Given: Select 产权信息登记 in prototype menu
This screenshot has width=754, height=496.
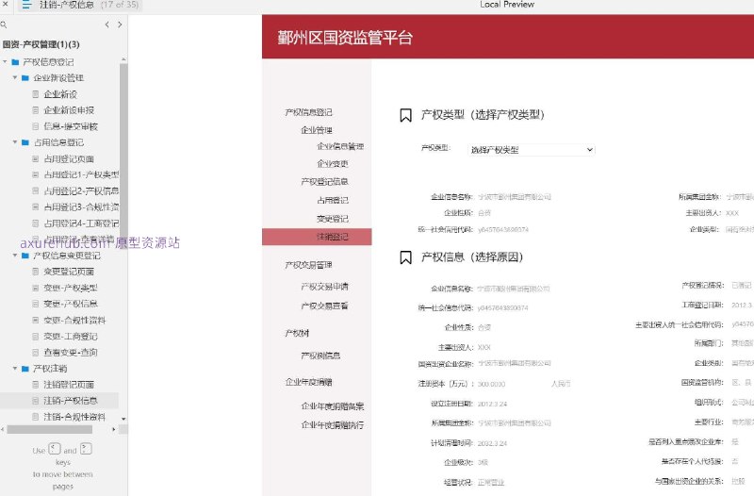Looking at the screenshot, I should pos(309,112).
